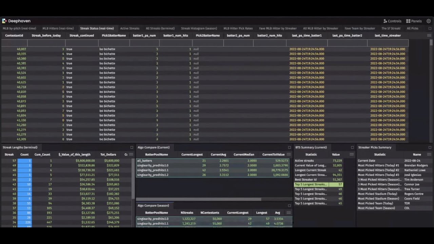This screenshot has height=244, width=434.
Task: Select the all_batters row
Action: tap(213, 161)
